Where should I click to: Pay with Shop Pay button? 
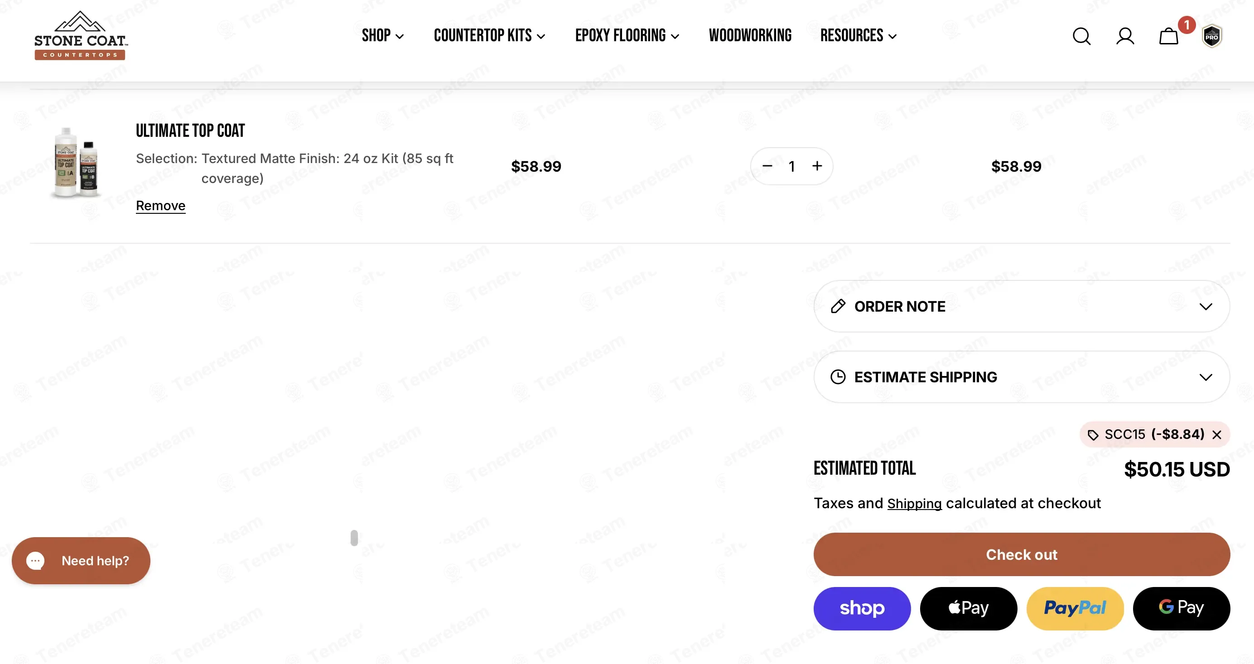[862, 608]
